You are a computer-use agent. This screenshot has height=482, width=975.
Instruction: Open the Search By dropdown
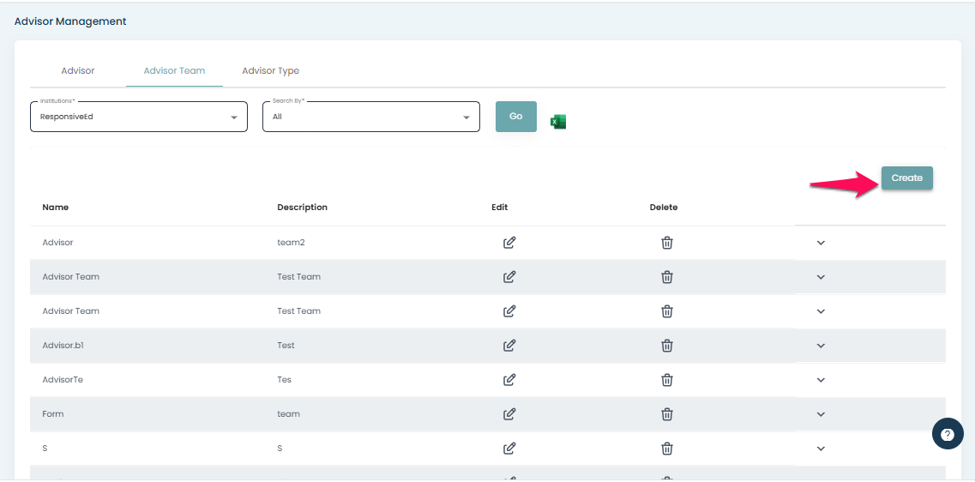click(370, 117)
